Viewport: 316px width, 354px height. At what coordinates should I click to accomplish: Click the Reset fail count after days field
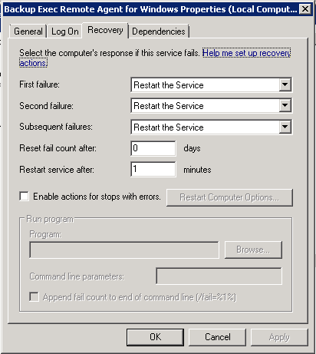point(153,148)
